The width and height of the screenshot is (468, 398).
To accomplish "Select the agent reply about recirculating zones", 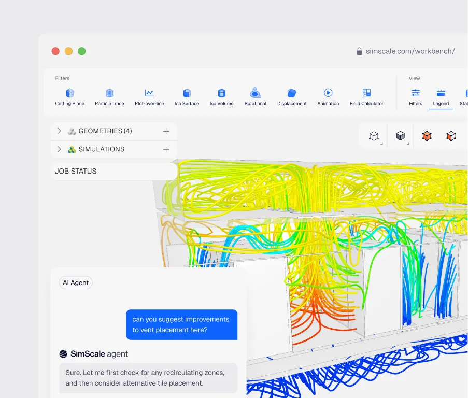I will click(148, 378).
